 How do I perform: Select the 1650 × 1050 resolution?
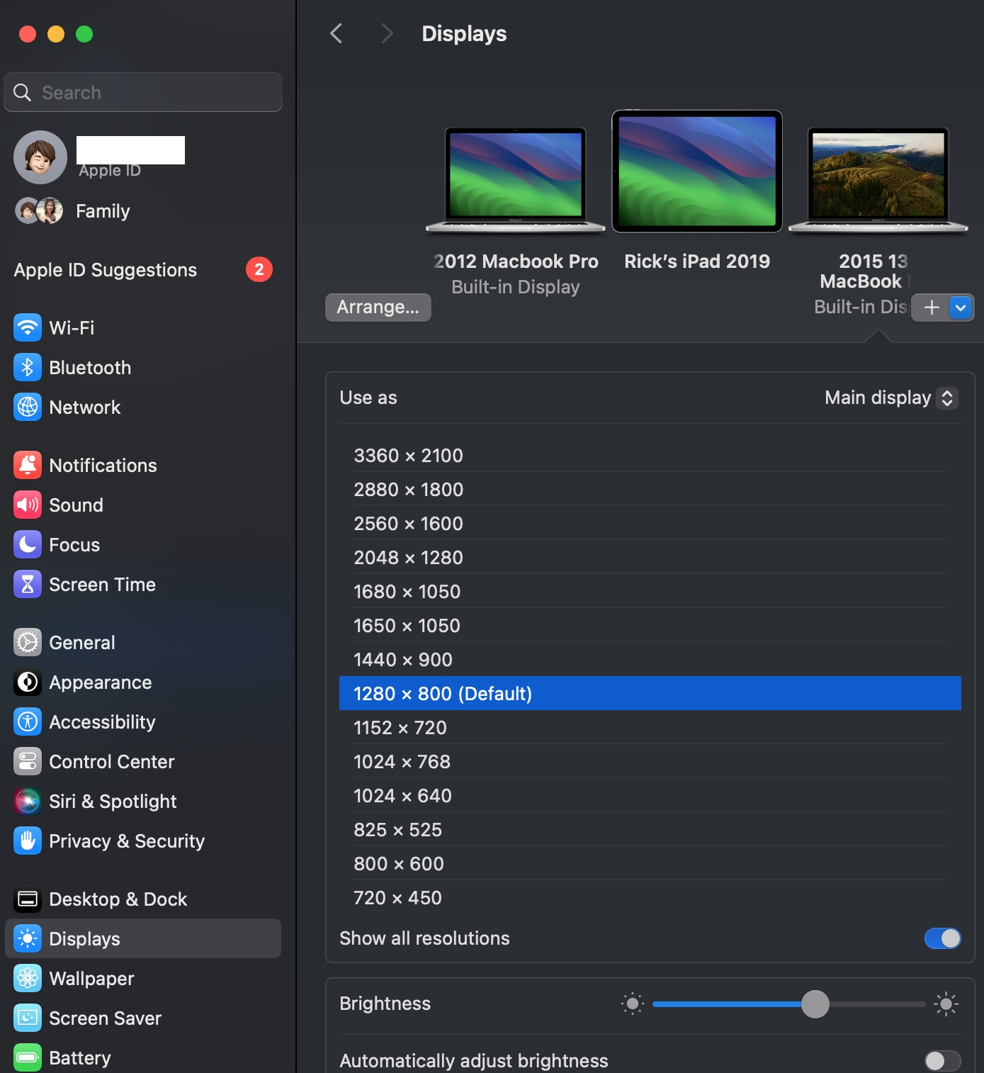point(650,625)
